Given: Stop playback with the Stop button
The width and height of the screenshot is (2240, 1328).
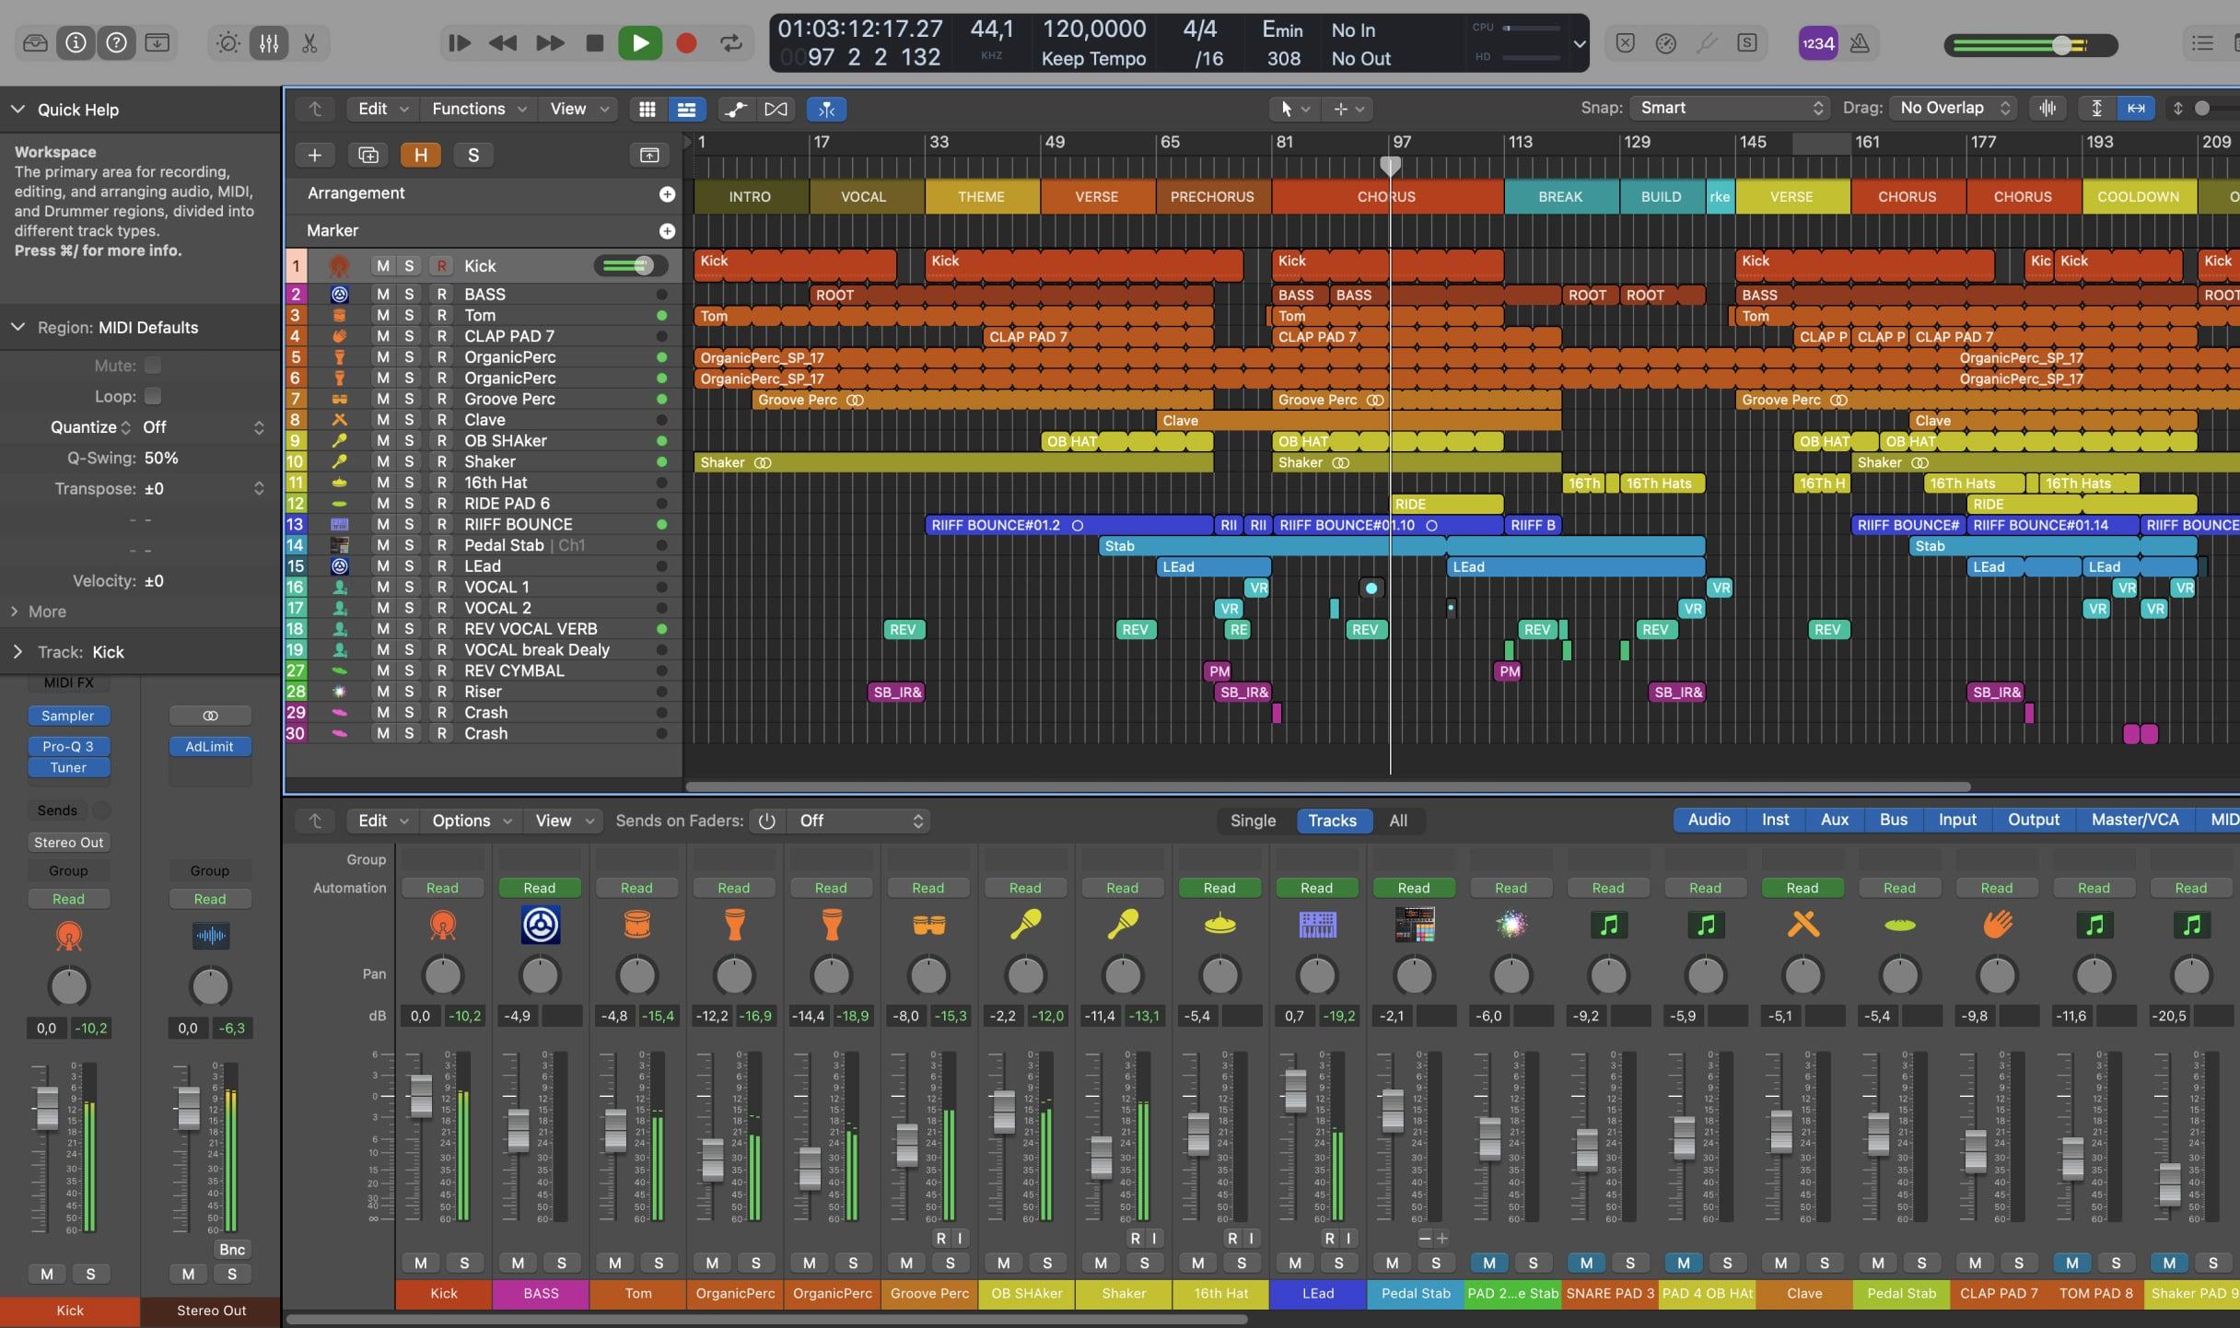Looking at the screenshot, I should click(x=594, y=42).
